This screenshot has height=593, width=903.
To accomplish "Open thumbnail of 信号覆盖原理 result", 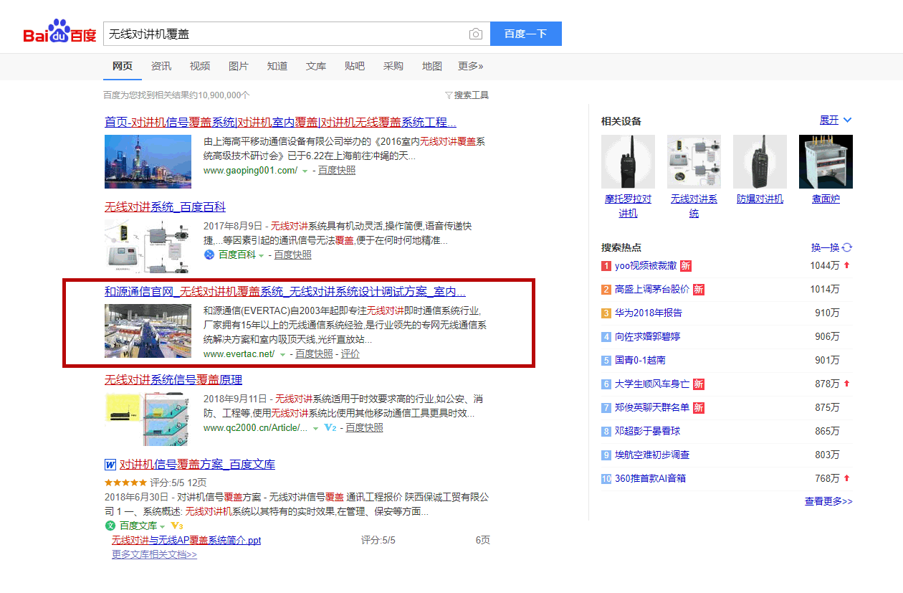I will tap(148, 419).
